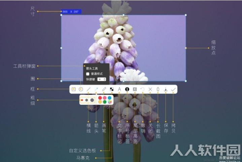Select the thinnest red stroke dot
The image size is (242, 162).
pyautogui.click(x=82, y=100)
